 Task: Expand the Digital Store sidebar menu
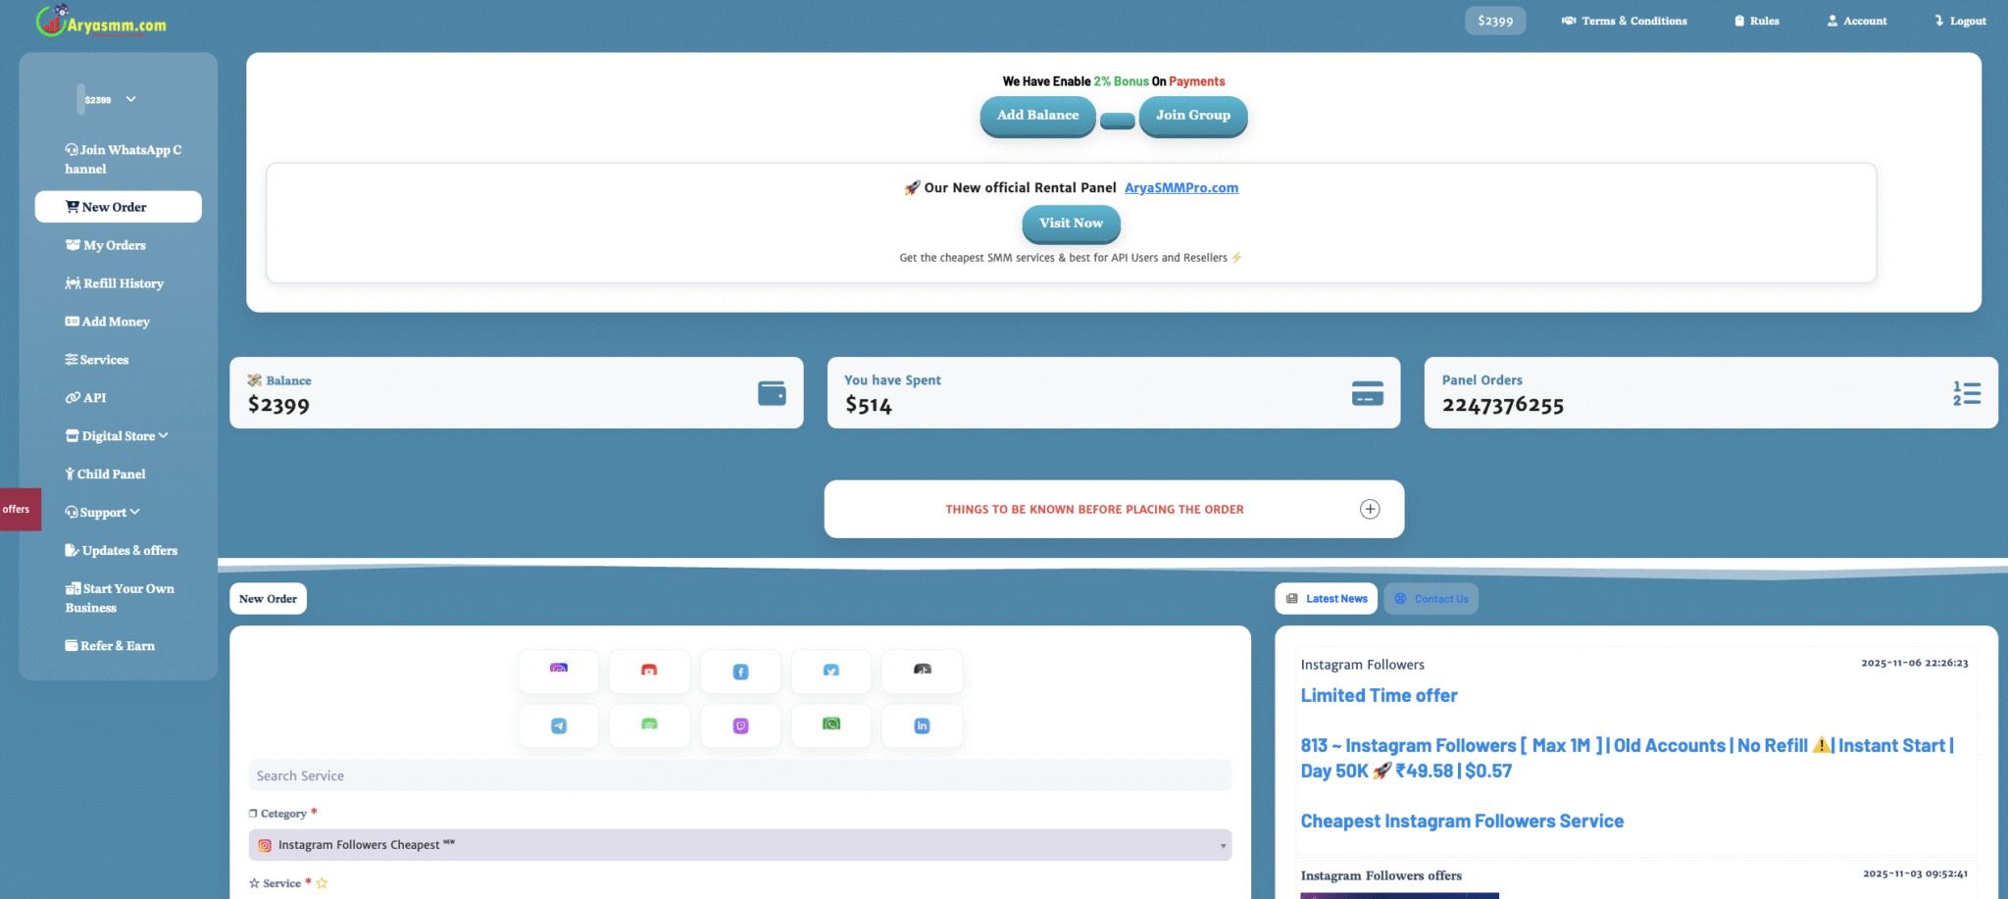click(117, 436)
